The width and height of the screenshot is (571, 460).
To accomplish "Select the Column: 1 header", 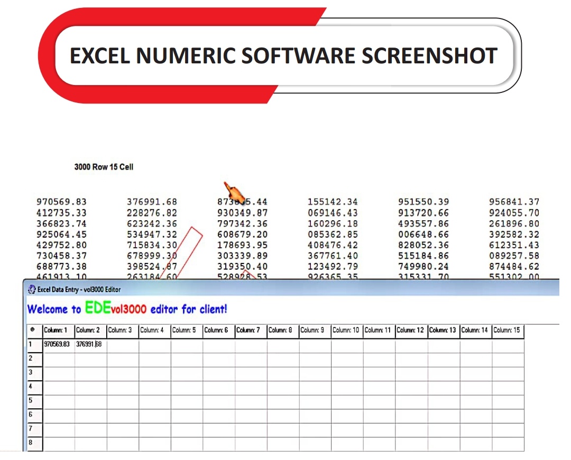I will (x=58, y=330).
